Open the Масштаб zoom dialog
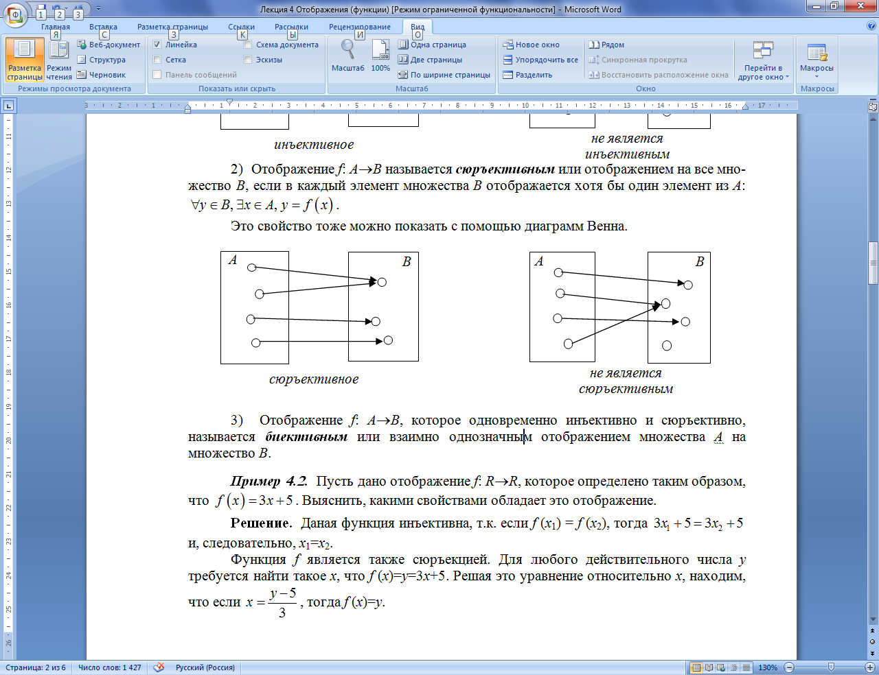879x675 pixels. [347, 56]
